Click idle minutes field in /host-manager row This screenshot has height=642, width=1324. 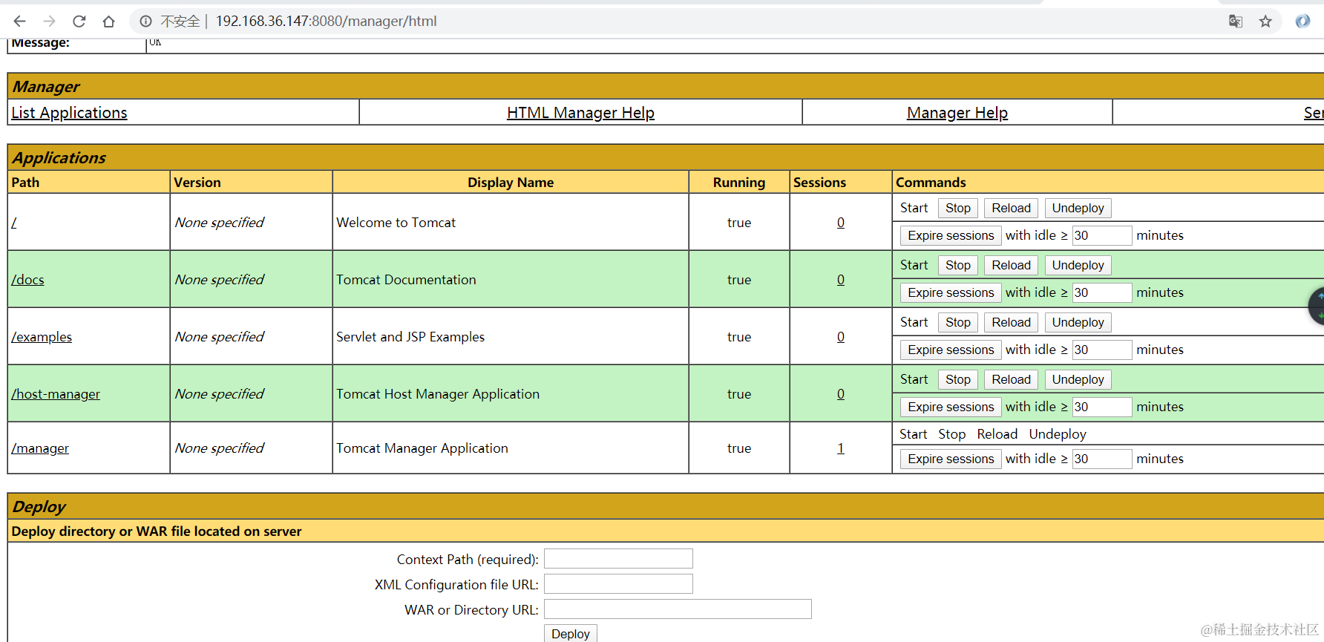pos(1102,407)
